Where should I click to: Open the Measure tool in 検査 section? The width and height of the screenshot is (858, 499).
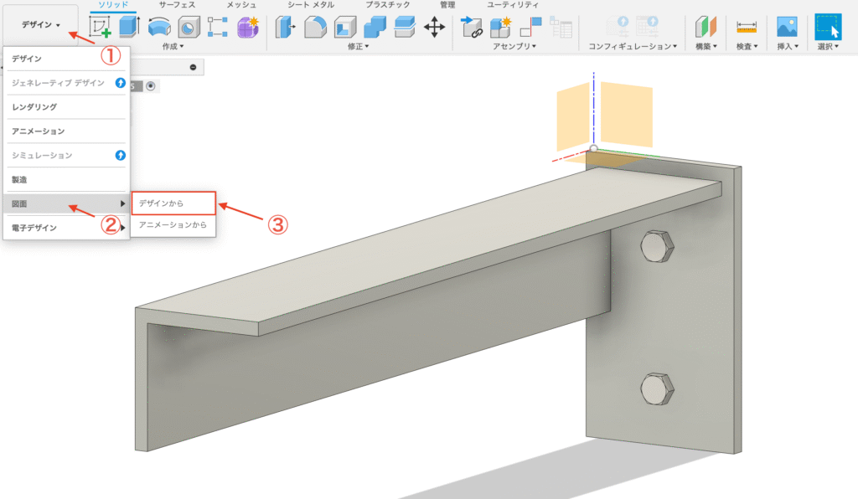(748, 25)
